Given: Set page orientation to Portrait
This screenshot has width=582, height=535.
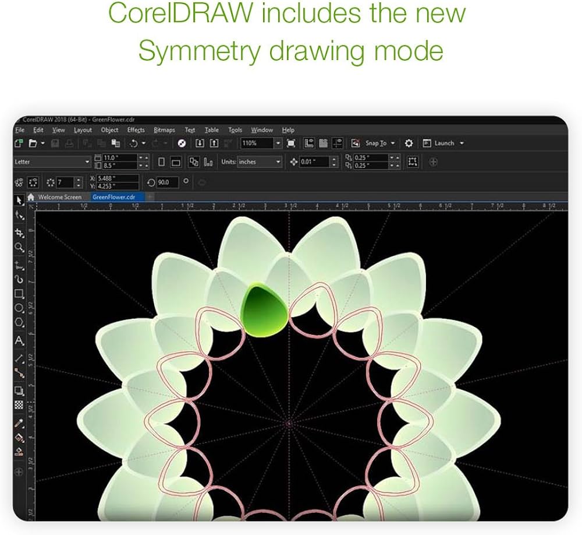Looking at the screenshot, I should (161, 162).
